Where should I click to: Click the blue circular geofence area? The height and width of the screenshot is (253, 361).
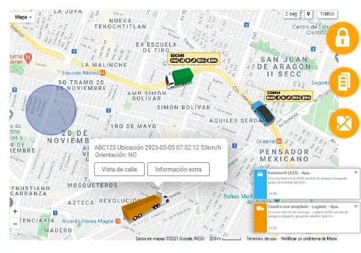(x=51, y=110)
